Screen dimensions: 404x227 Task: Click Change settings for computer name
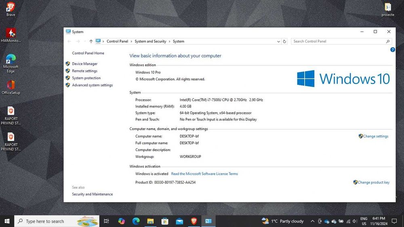click(375, 136)
